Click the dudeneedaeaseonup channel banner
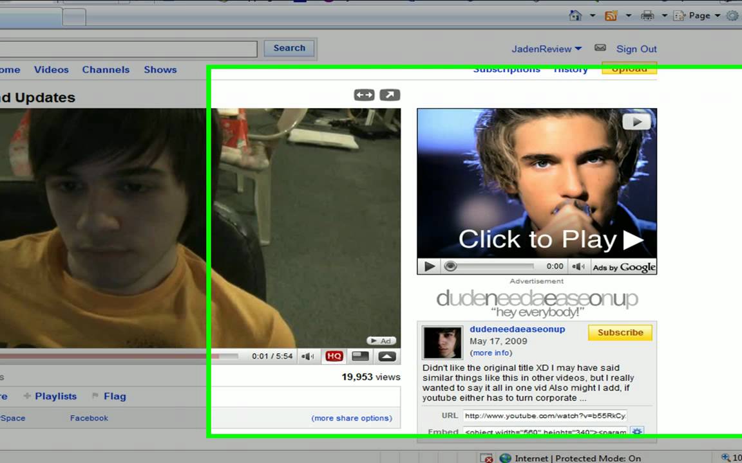This screenshot has height=463, width=742. point(537,304)
